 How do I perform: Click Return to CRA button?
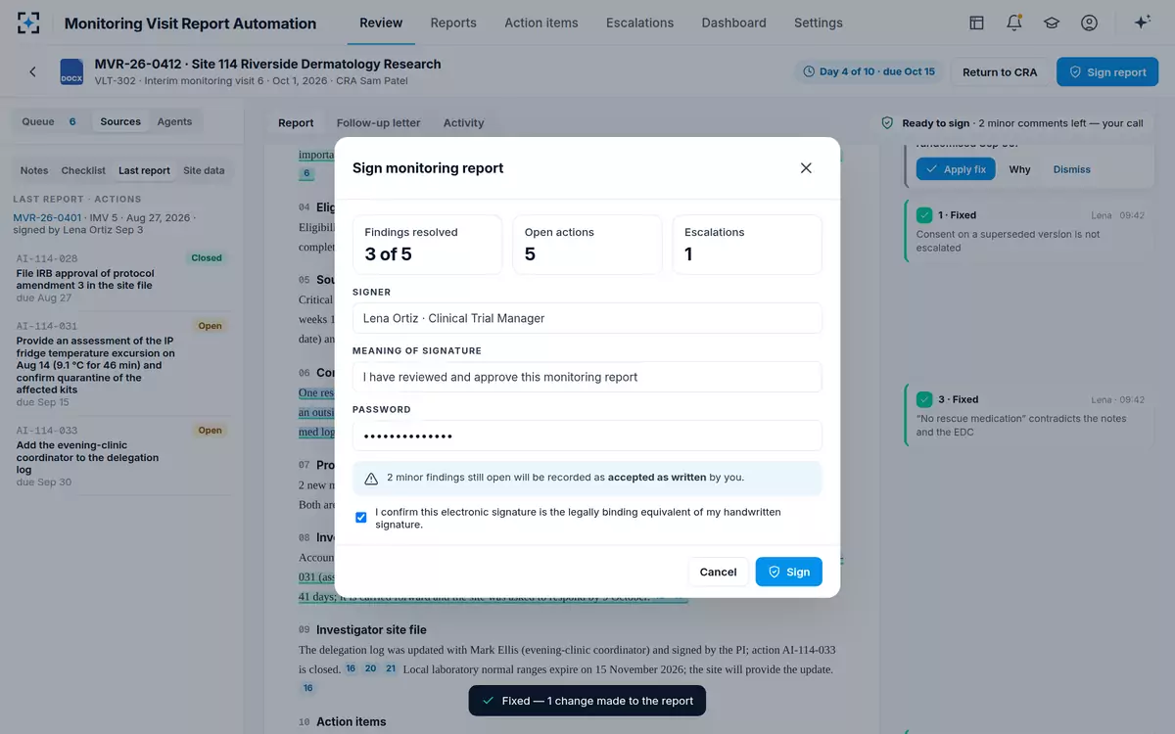1000,71
